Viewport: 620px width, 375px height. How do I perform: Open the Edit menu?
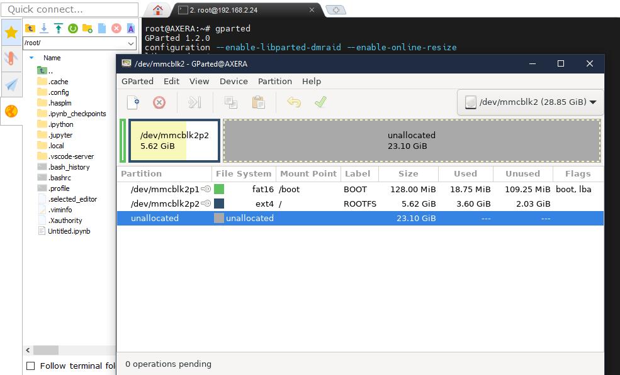[x=171, y=81]
